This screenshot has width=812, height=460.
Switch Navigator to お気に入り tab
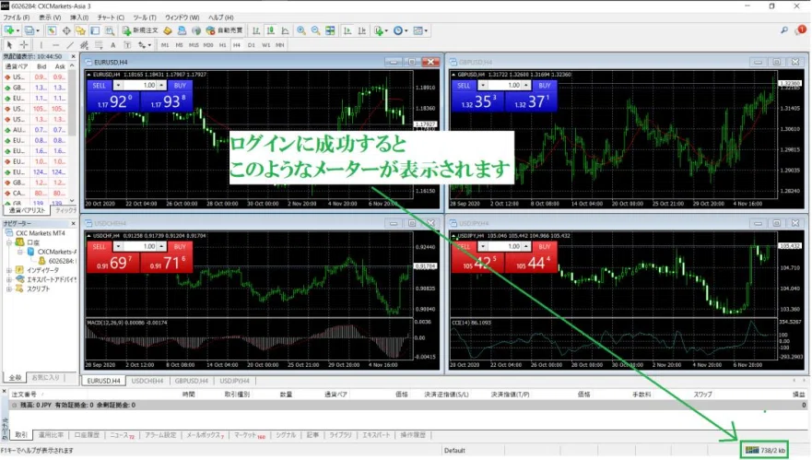pos(45,378)
